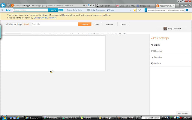Open the browser Home icon
Screen dimensions: 192x120
(x=182, y=5)
